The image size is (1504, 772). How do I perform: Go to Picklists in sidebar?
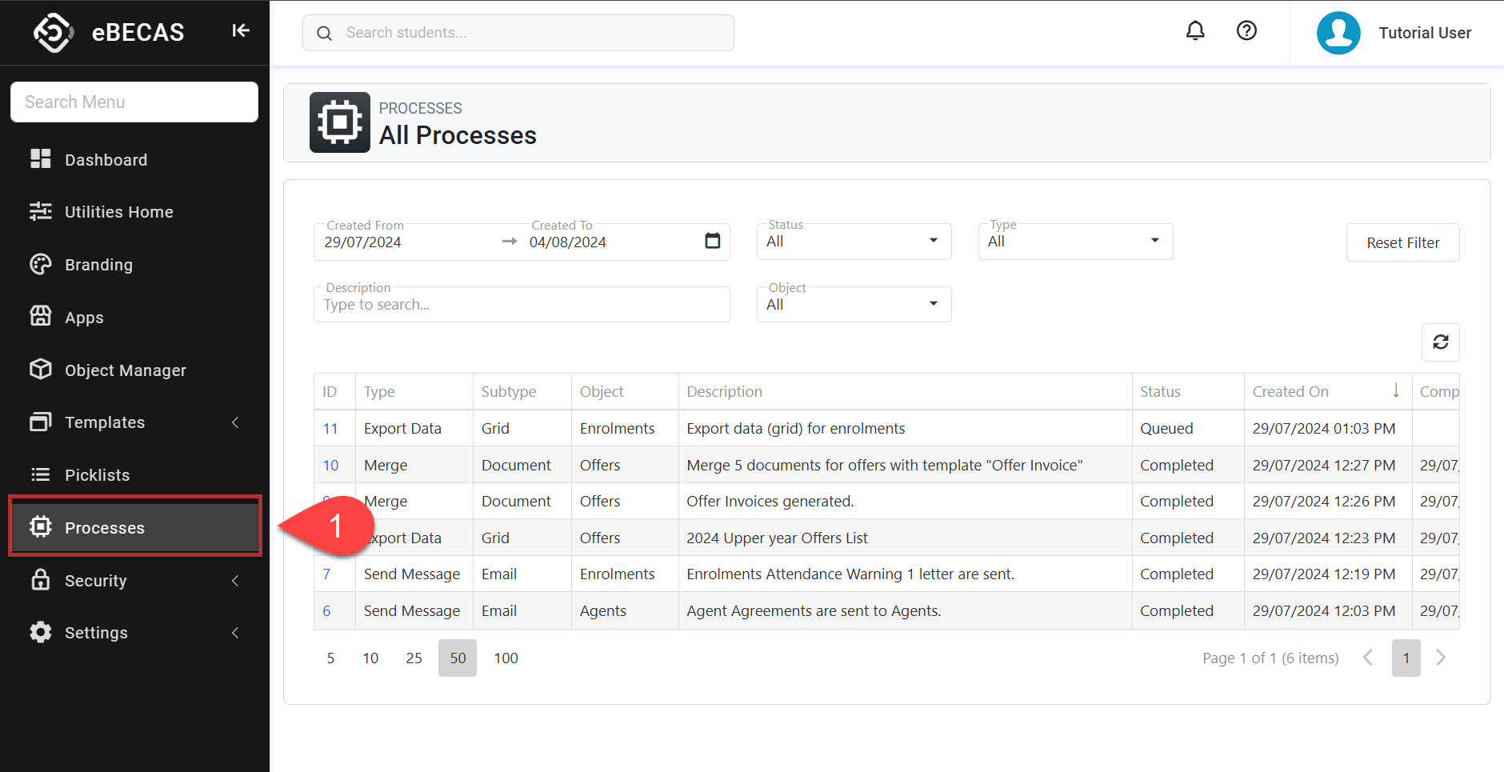(x=97, y=475)
